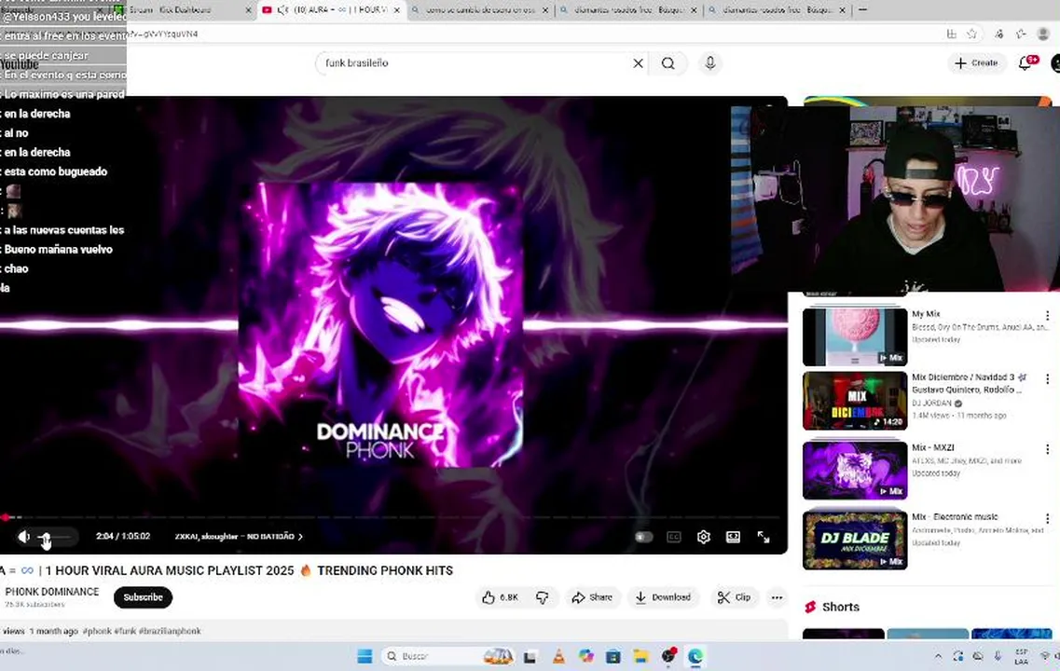Enter fullscreen mode on the video
This screenshot has width=1060, height=671.
[x=764, y=537]
